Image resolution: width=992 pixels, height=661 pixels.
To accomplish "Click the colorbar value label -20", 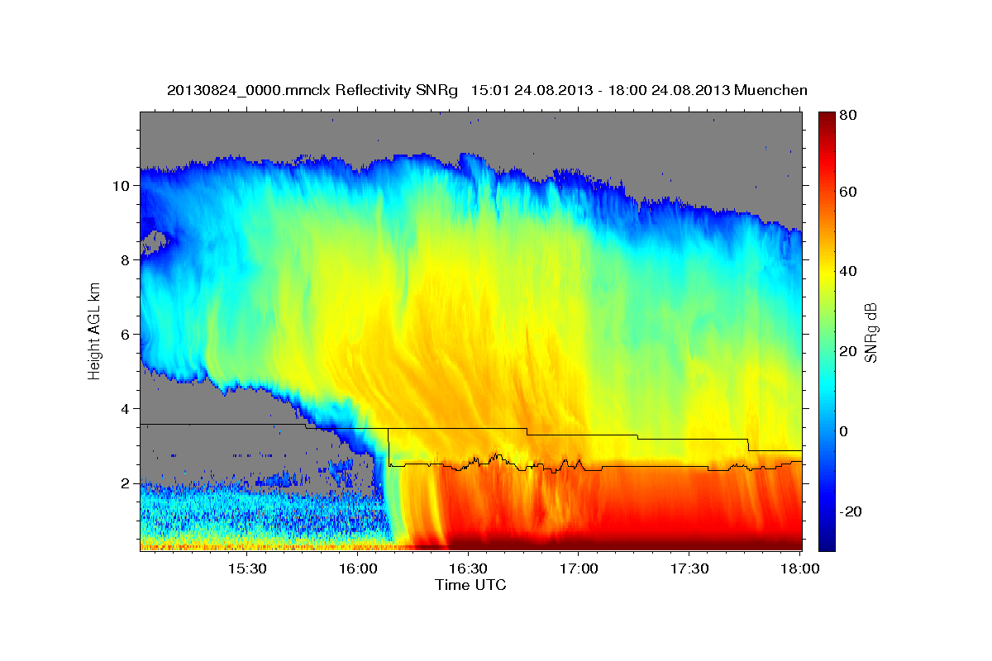I will click(851, 511).
